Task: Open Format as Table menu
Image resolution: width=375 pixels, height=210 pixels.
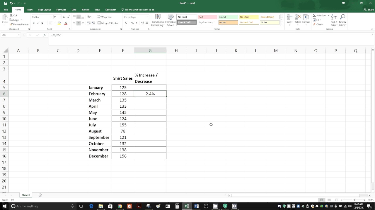Action: point(170,20)
